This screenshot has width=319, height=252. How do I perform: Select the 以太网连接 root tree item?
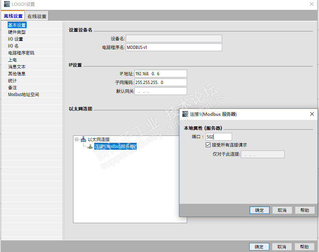point(99,139)
